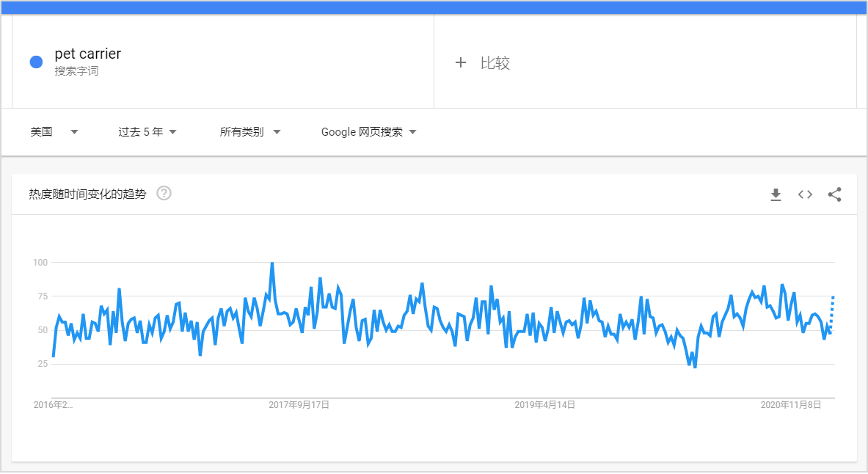The image size is (868, 474).
Task: Click the lowest dip on the trend line
Action: pyautogui.click(x=695, y=366)
